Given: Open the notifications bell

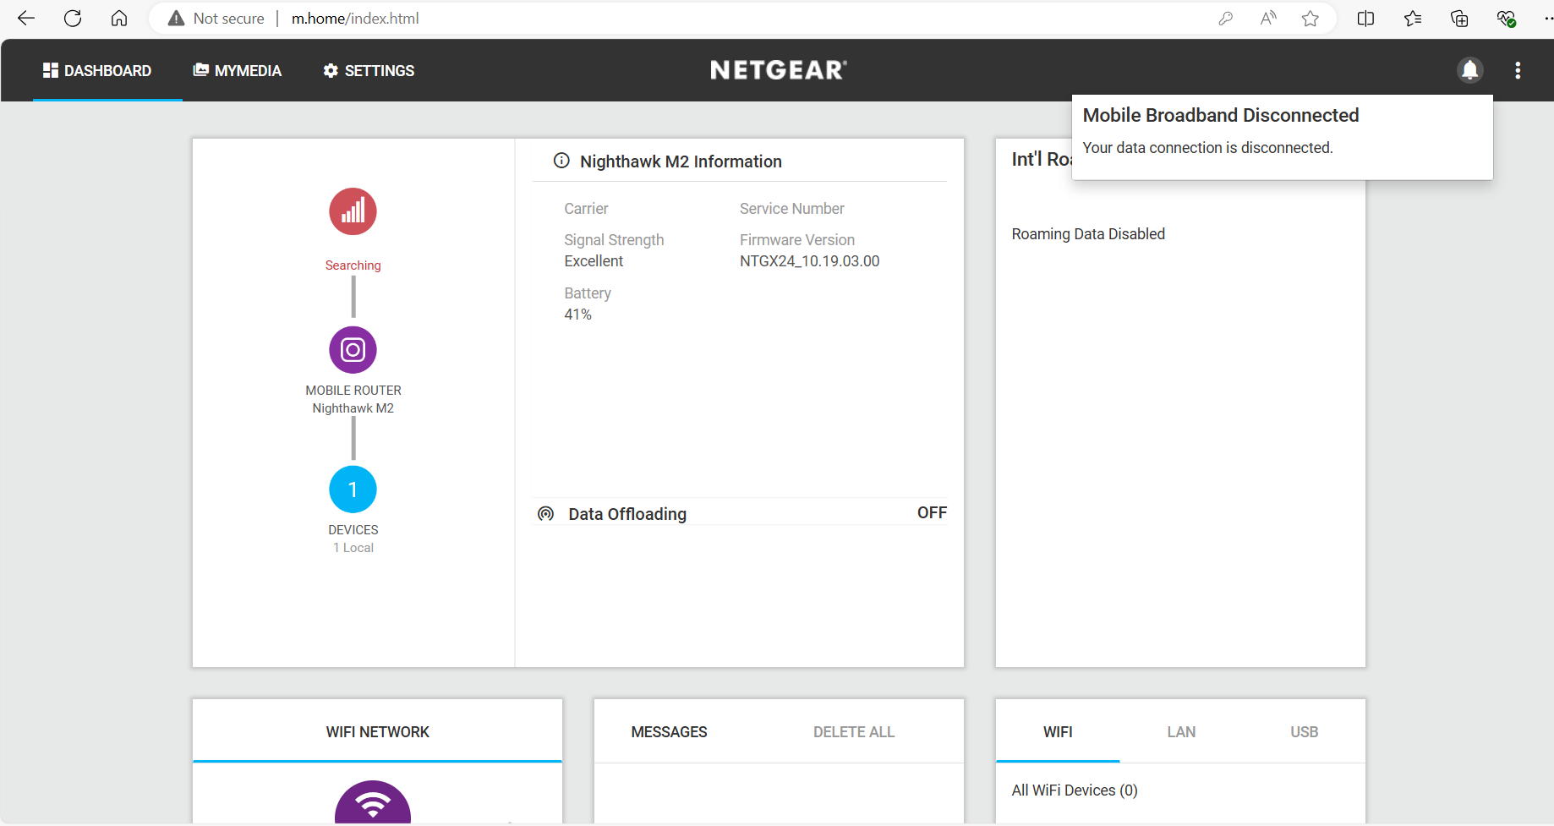Looking at the screenshot, I should point(1470,70).
